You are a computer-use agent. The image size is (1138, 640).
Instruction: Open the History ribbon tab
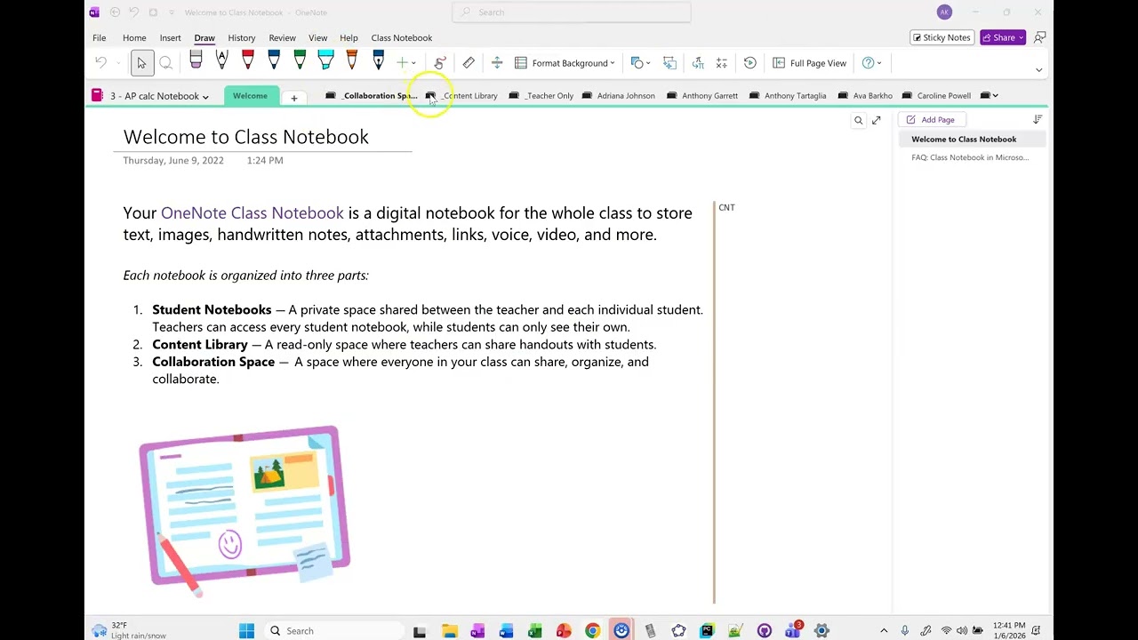point(241,38)
